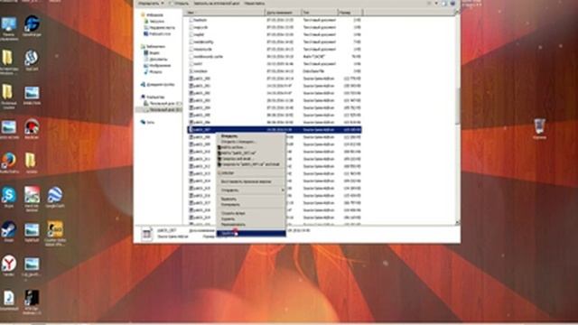
Task: Choose Свойства in the context menu
Action: tap(251, 233)
